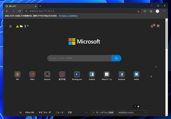
Task: Open the notifications bell icon
Action: (152, 26)
